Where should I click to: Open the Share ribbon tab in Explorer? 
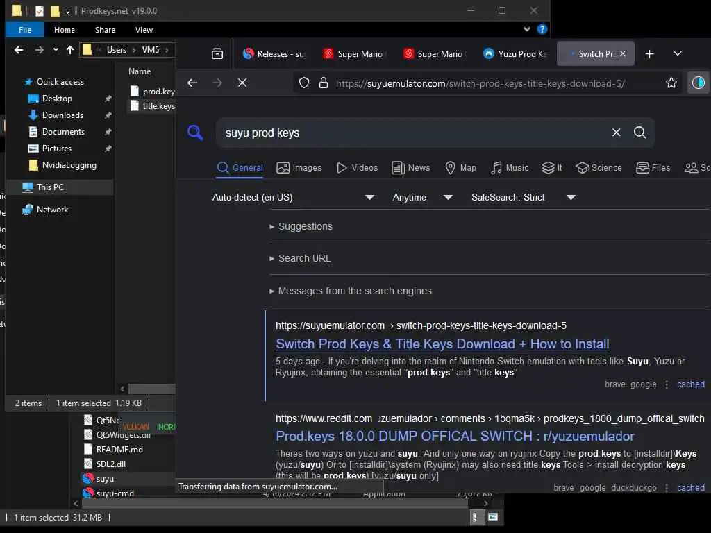(106, 30)
